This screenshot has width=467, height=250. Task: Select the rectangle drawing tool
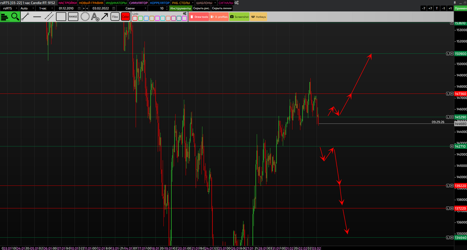coord(61,16)
